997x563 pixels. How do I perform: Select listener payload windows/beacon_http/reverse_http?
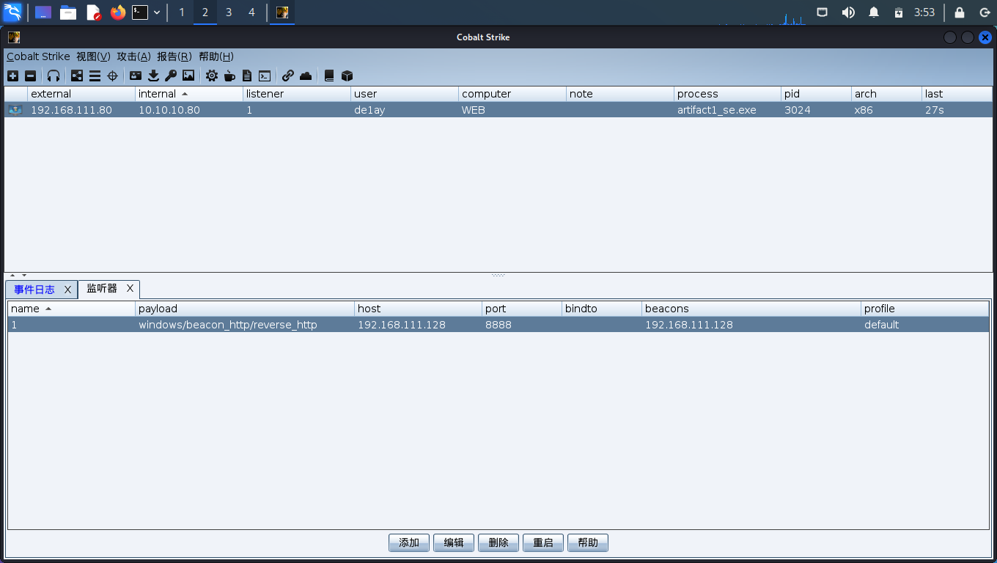[245, 325]
